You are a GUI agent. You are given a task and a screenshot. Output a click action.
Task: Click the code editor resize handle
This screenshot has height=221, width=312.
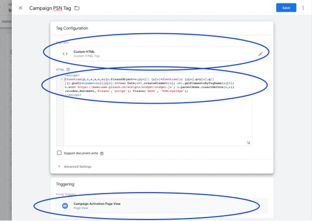(x=248, y=143)
